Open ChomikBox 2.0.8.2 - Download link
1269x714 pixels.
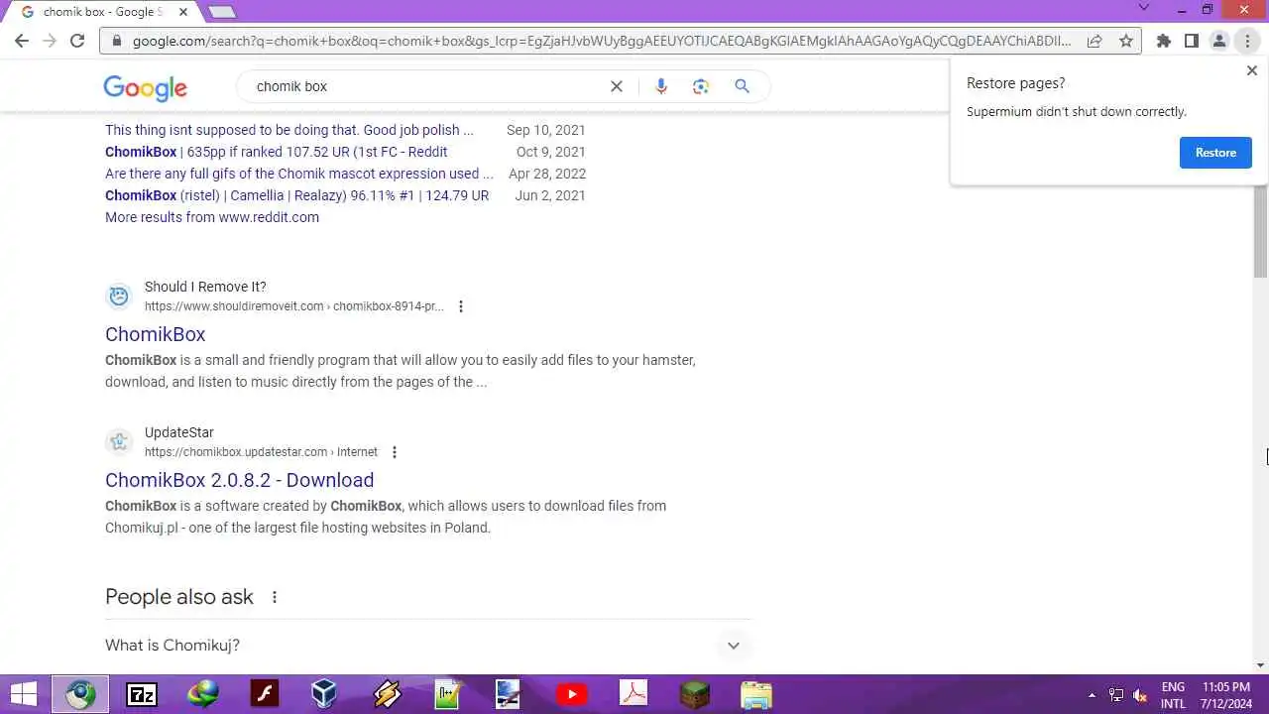coord(240,480)
